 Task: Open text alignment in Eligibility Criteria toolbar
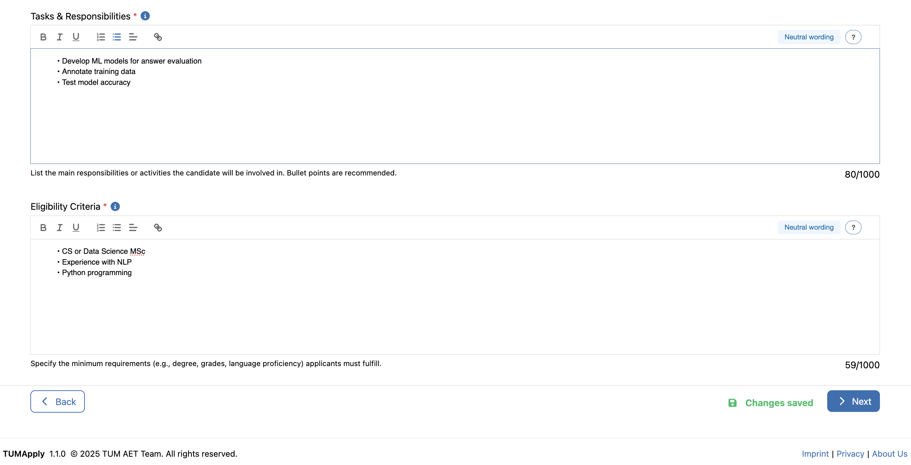(133, 227)
